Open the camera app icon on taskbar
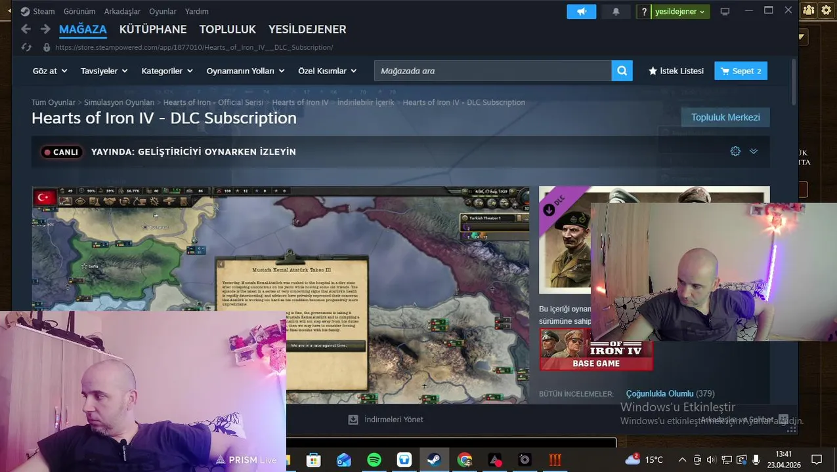837x472 pixels. tap(525, 460)
